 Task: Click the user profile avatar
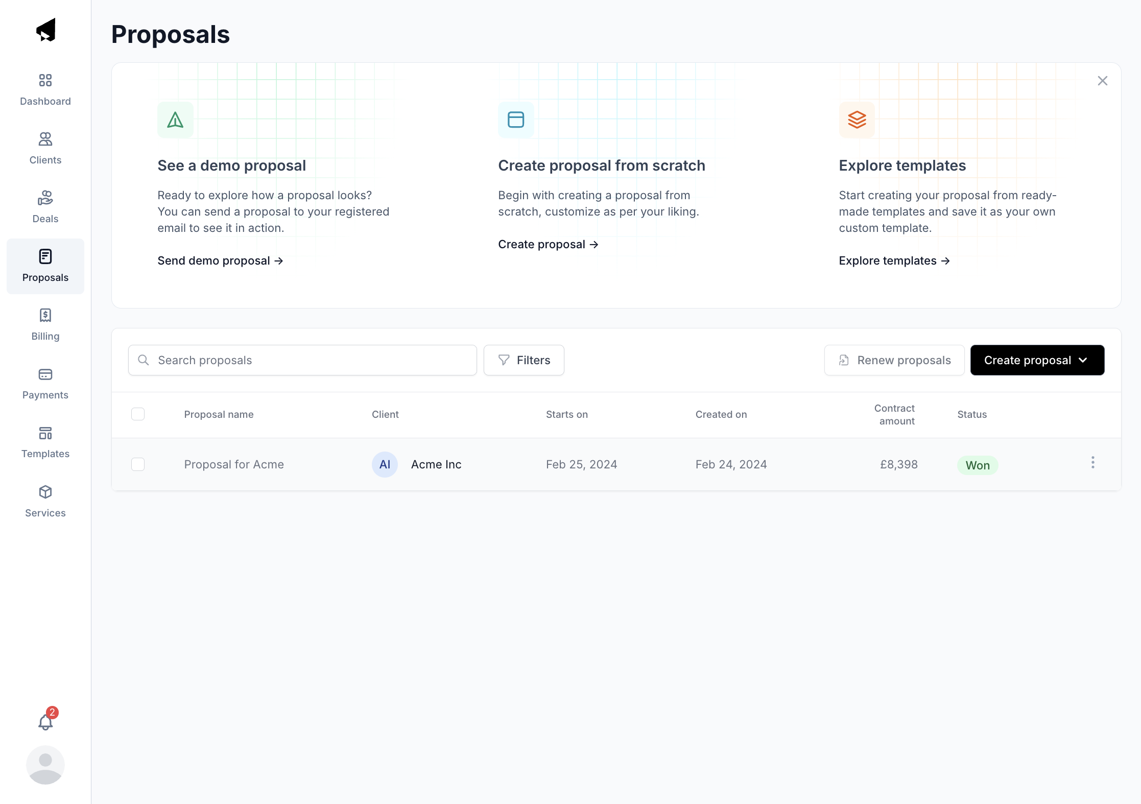(x=45, y=765)
